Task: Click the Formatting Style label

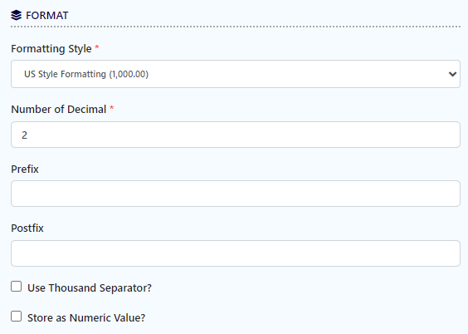Action: click(51, 49)
